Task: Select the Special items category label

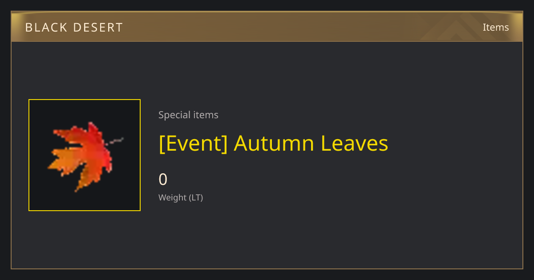Action: [188, 115]
